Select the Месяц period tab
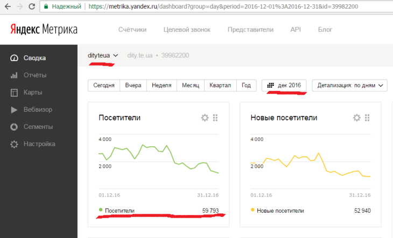 [191, 85]
